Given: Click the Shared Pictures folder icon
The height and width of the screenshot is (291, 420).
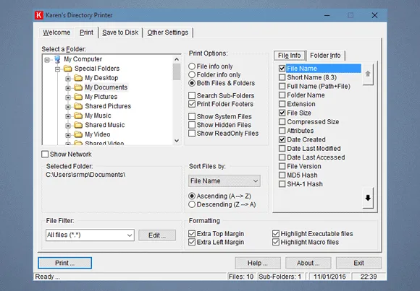Looking at the screenshot, I should (x=78, y=106).
